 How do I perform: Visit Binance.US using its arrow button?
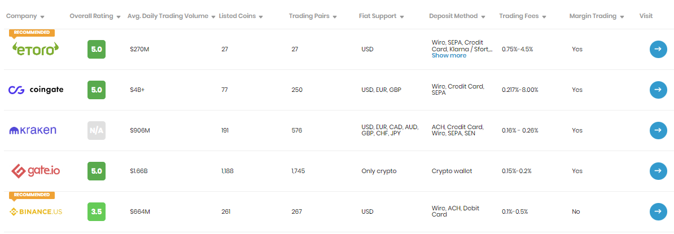coord(658,211)
